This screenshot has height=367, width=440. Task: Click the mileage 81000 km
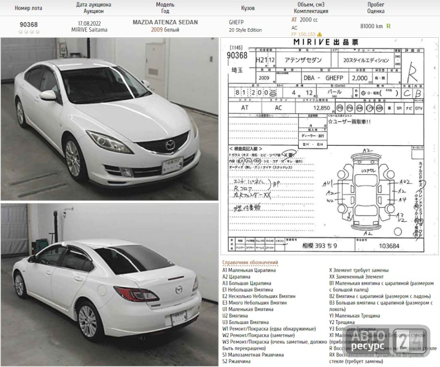tap(371, 26)
